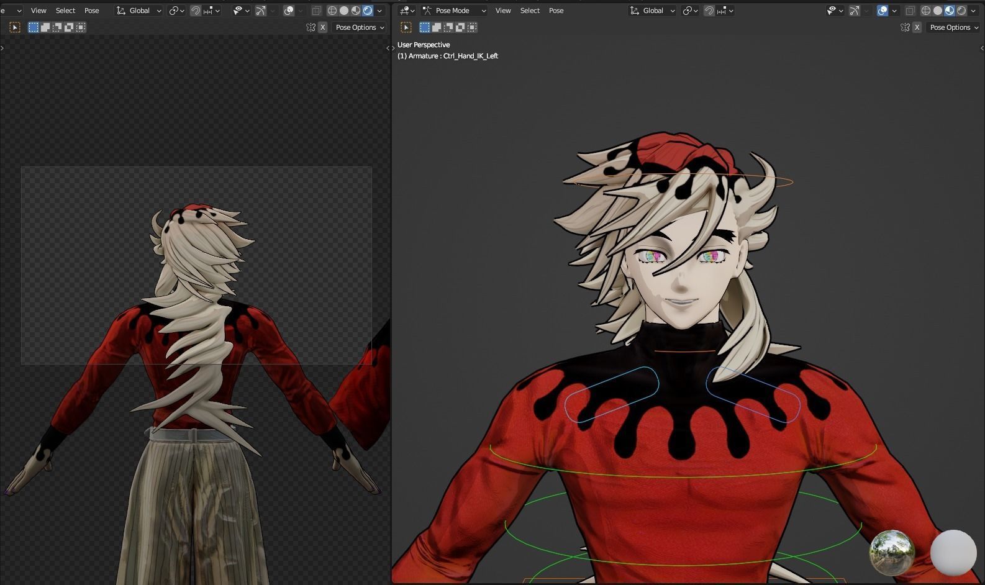Open the Select menu in the right viewport

(530, 11)
